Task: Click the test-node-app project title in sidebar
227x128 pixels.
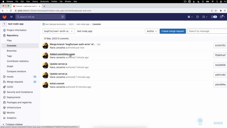Action: [16, 24]
